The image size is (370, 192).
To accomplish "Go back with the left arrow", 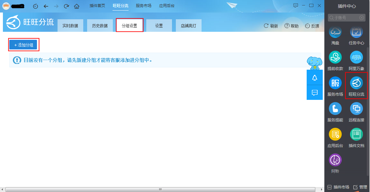I will pos(46,6).
